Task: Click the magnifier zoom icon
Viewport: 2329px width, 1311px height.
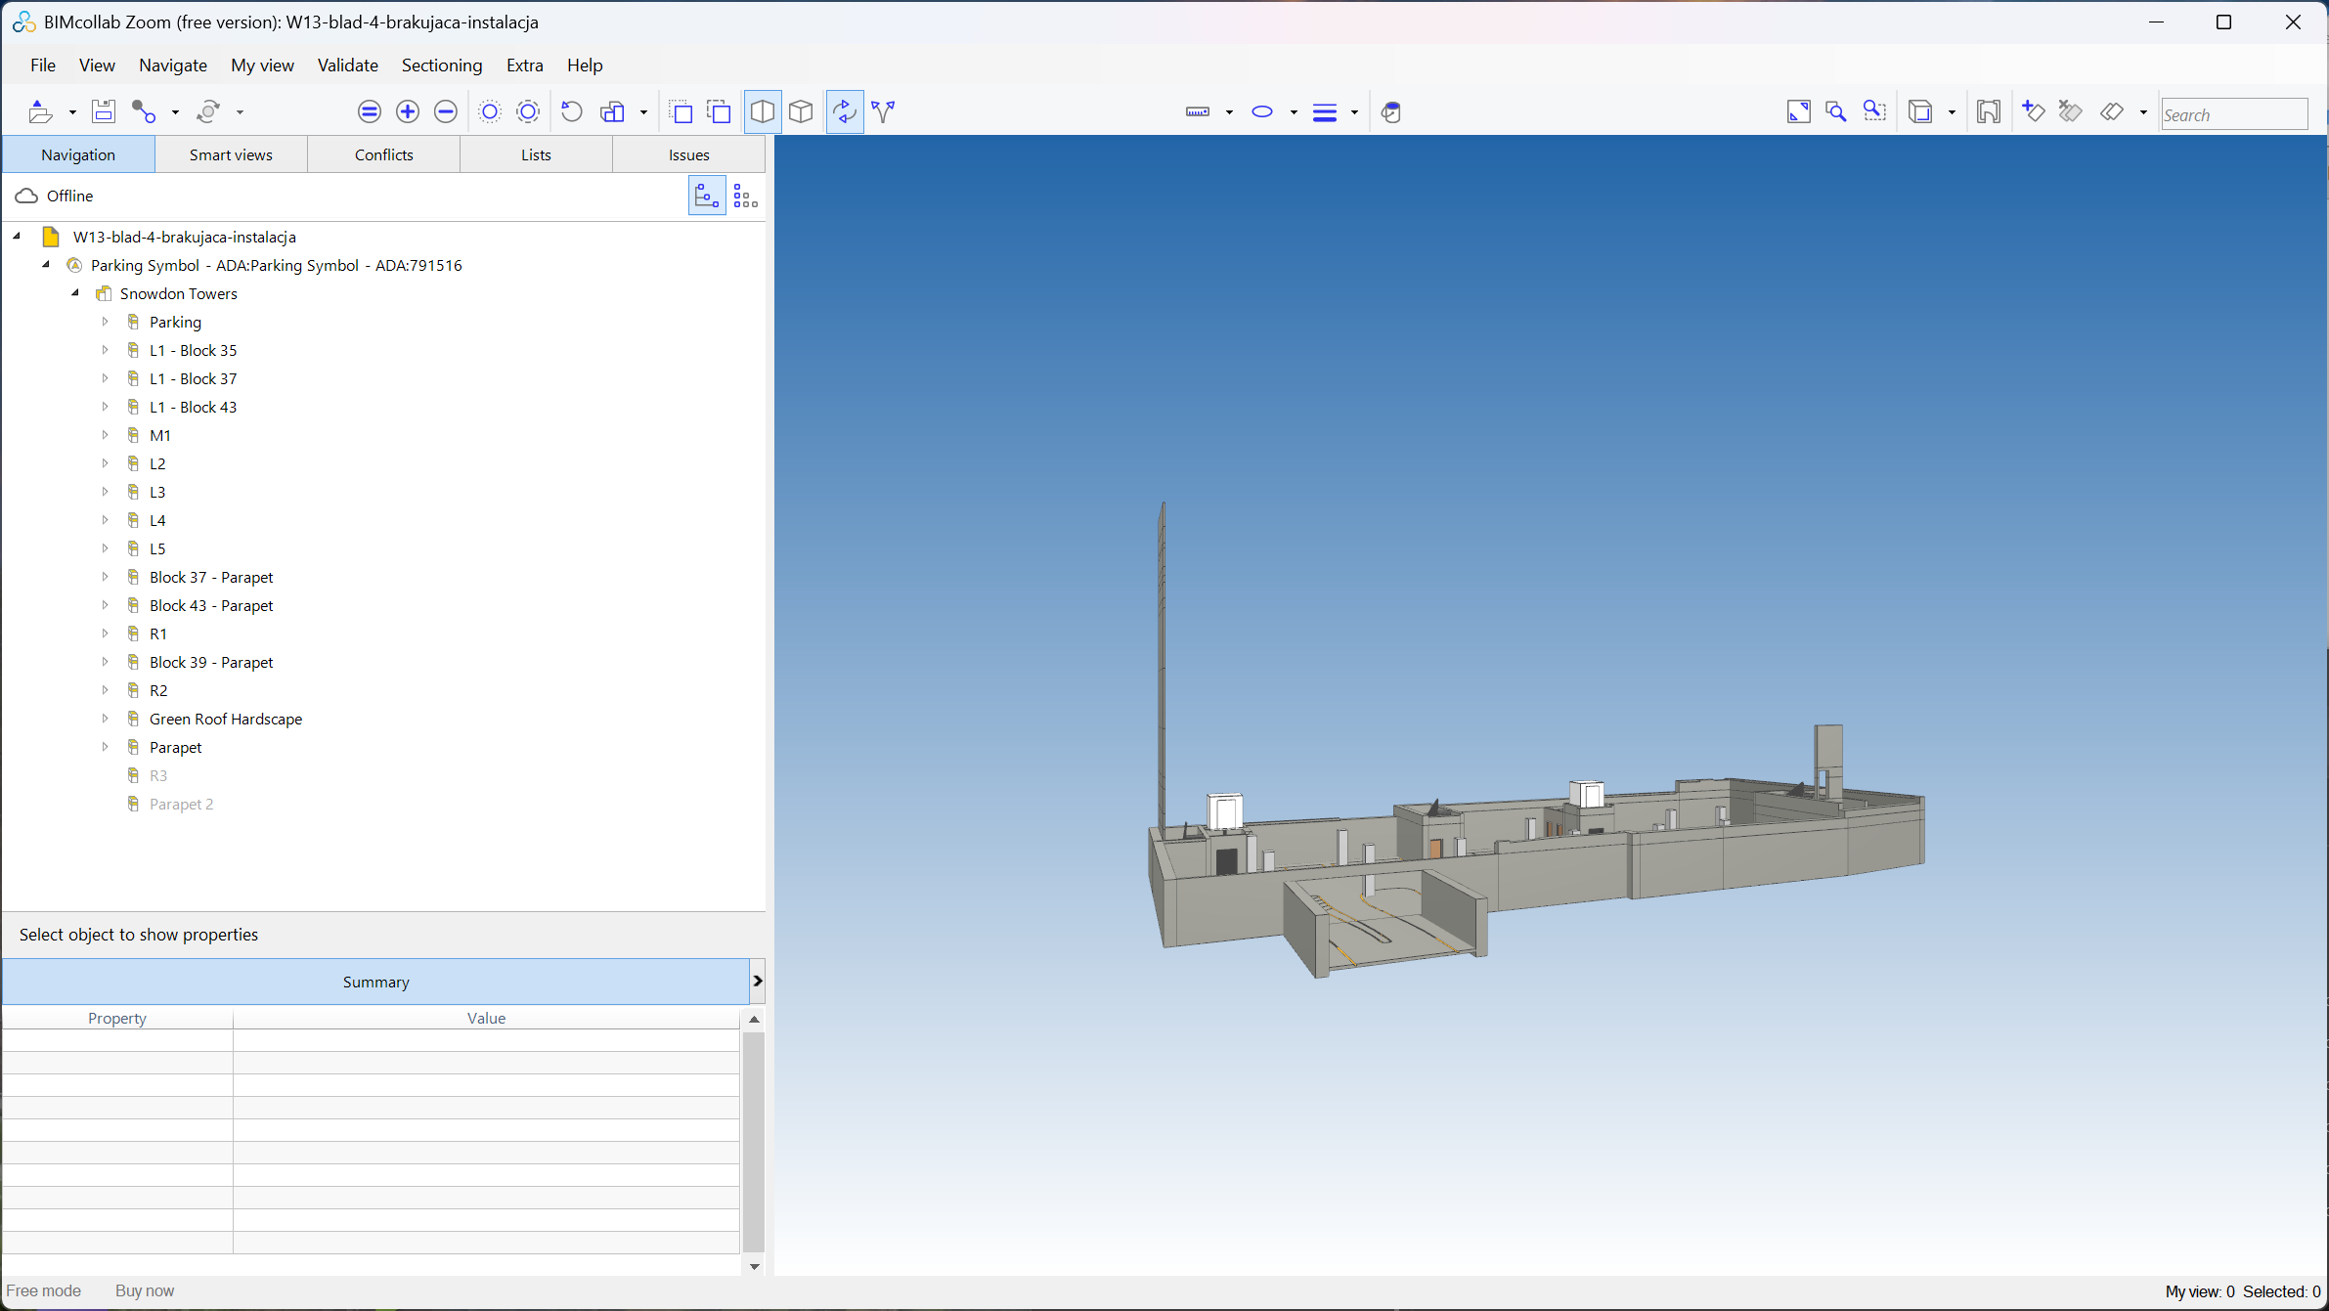Action: pos(1836,112)
